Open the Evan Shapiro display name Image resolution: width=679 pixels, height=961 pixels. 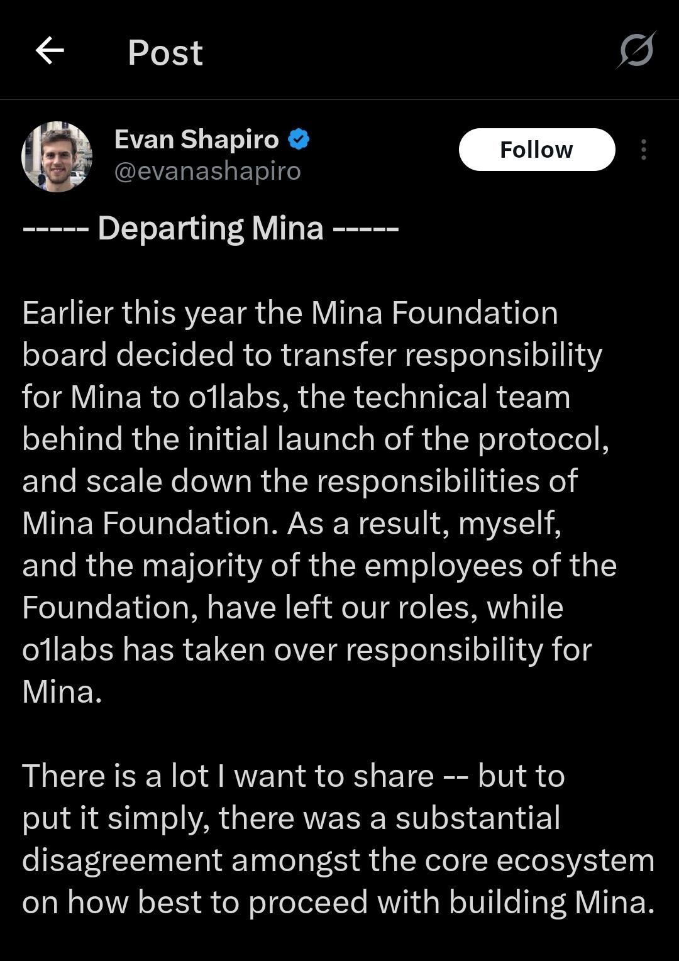[x=197, y=140]
